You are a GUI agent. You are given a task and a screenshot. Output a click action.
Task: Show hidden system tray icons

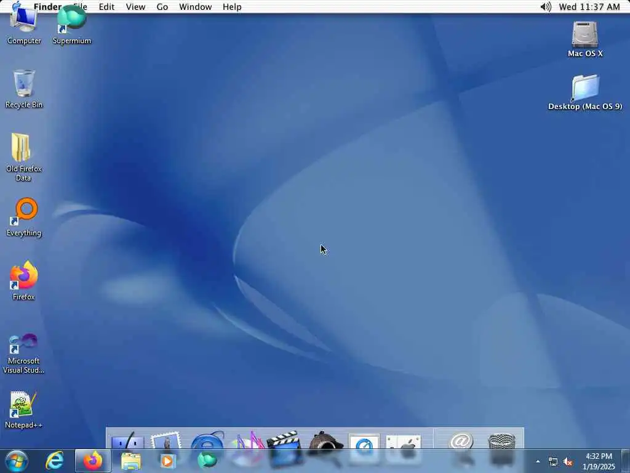538,461
